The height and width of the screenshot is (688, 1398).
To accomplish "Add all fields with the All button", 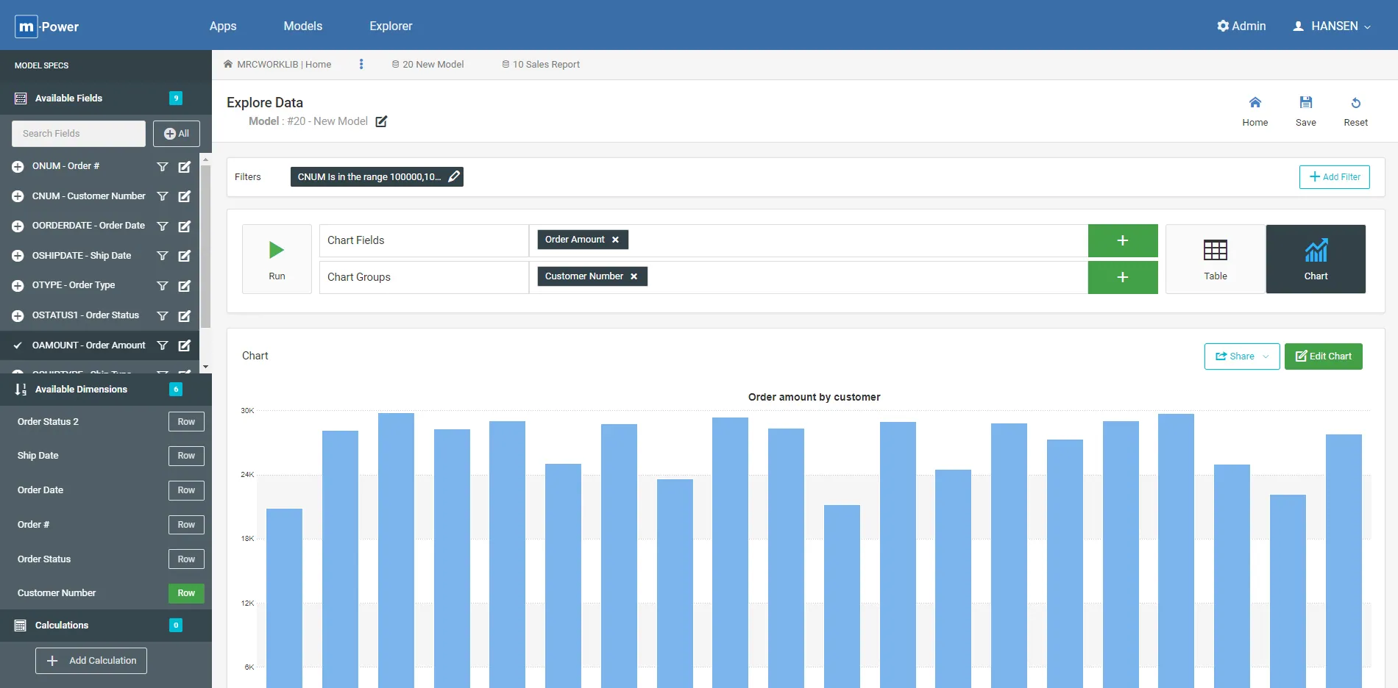I will tap(177, 134).
